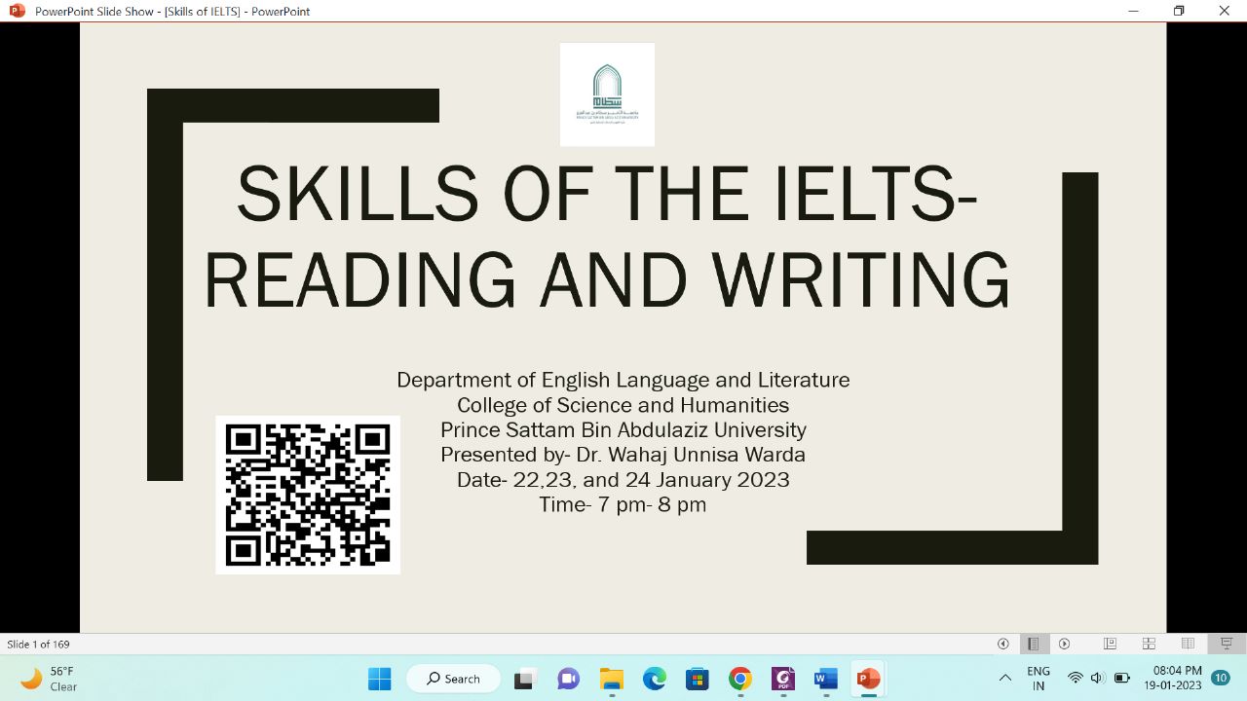
Task: Open Google Chrome from the taskbar
Action: (x=740, y=679)
